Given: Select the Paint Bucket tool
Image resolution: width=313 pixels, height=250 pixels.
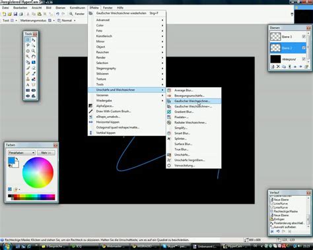Looking at the screenshot, I should click(x=28, y=62).
